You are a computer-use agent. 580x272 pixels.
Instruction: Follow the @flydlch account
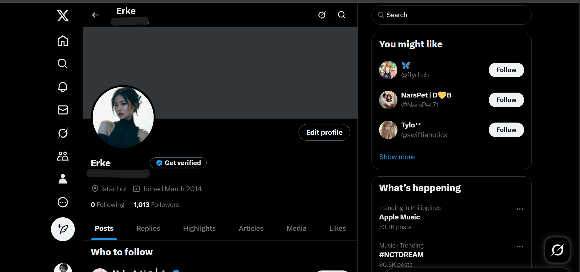(506, 70)
